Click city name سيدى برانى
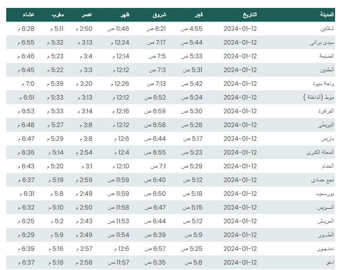Image resolution: width=343 pixels, height=270 pixels. click(x=322, y=42)
